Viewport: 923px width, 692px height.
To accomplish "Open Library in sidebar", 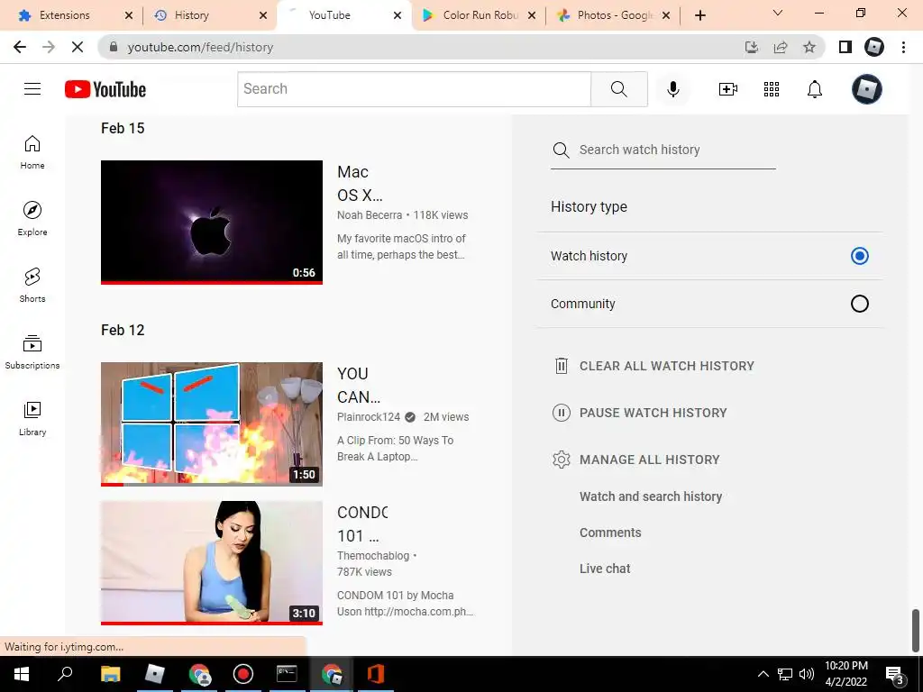I will pos(32,418).
